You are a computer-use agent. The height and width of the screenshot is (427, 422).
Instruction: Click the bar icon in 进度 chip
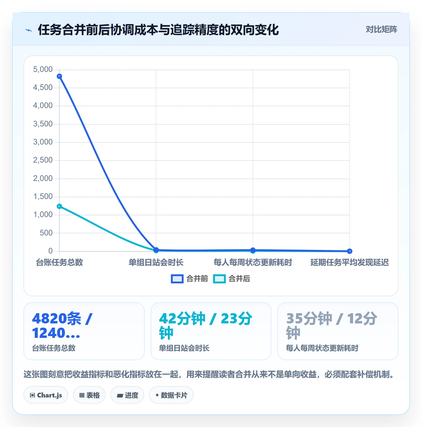(x=120, y=396)
